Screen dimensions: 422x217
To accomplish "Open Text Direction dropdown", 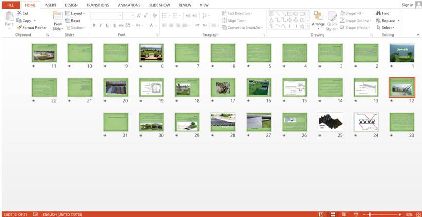I will pos(237,13).
